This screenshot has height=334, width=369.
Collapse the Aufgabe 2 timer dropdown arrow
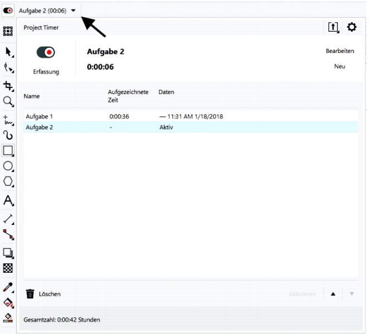73,11
